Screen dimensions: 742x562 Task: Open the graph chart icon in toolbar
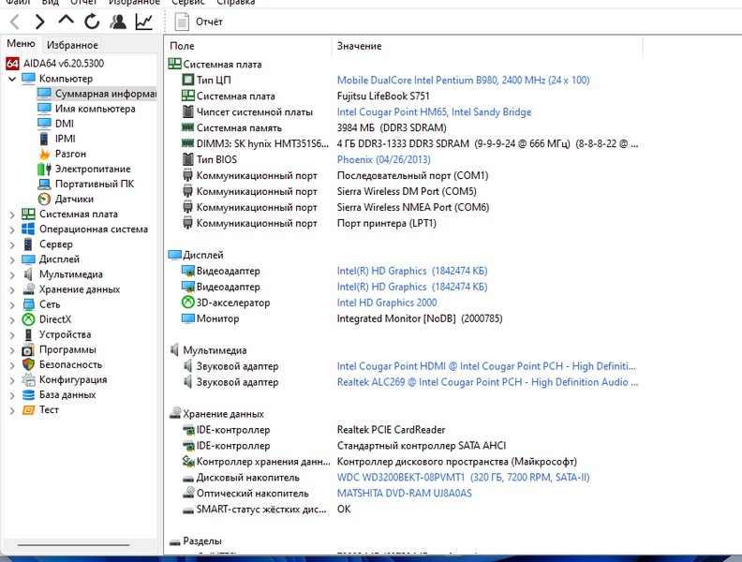144,21
